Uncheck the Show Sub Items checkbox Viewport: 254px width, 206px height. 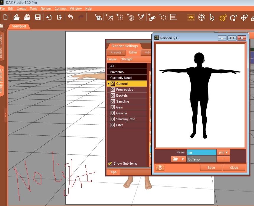point(110,163)
